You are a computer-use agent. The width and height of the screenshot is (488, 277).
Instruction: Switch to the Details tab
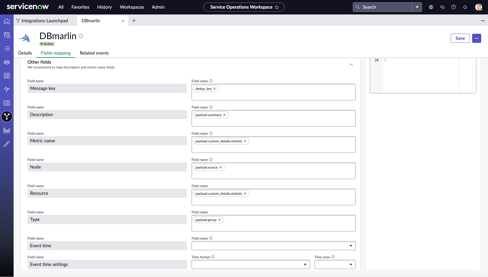point(25,53)
